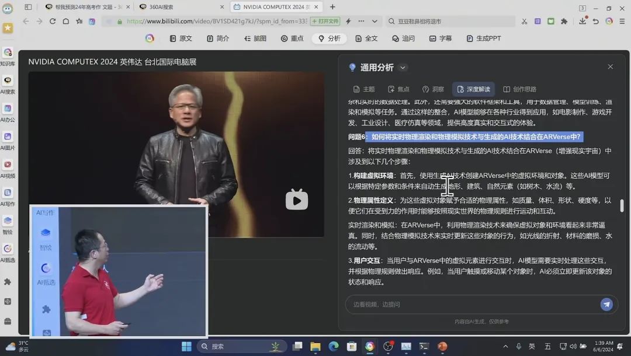Open 智绘 in the left sidebar
This screenshot has width=631, height=356.
[8, 225]
